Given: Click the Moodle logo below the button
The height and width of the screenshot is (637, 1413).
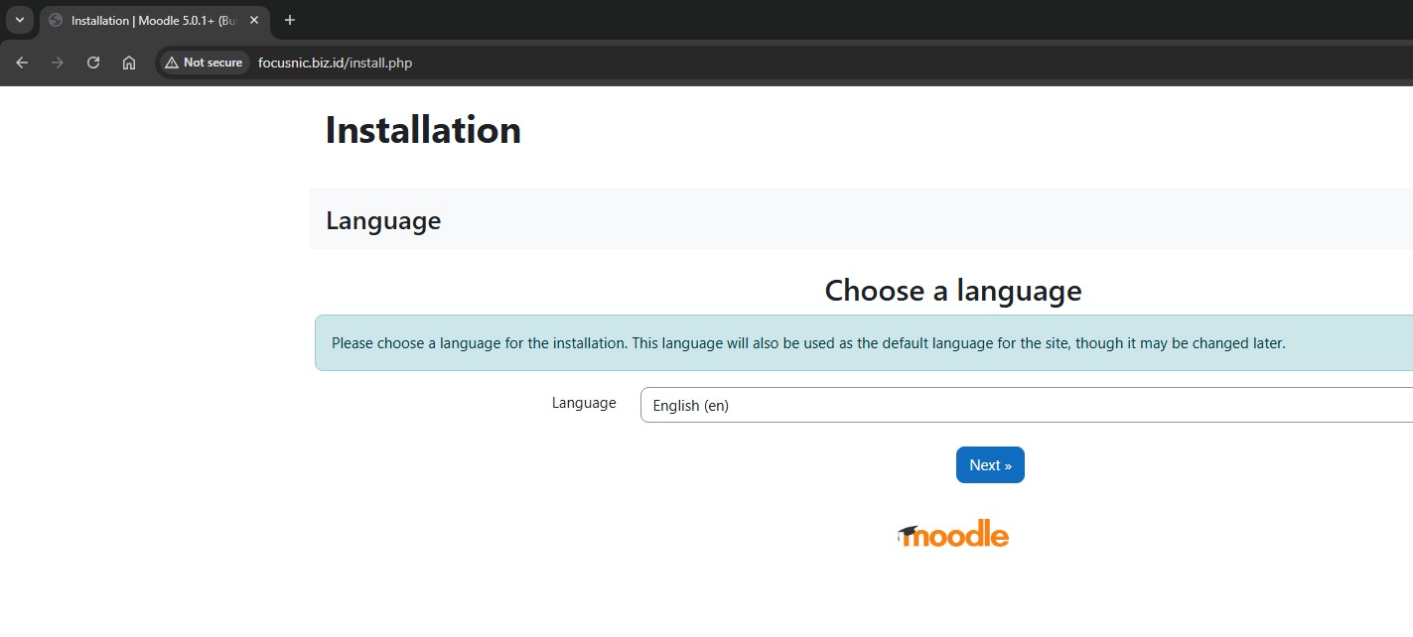Looking at the screenshot, I should pyautogui.click(x=953, y=535).
